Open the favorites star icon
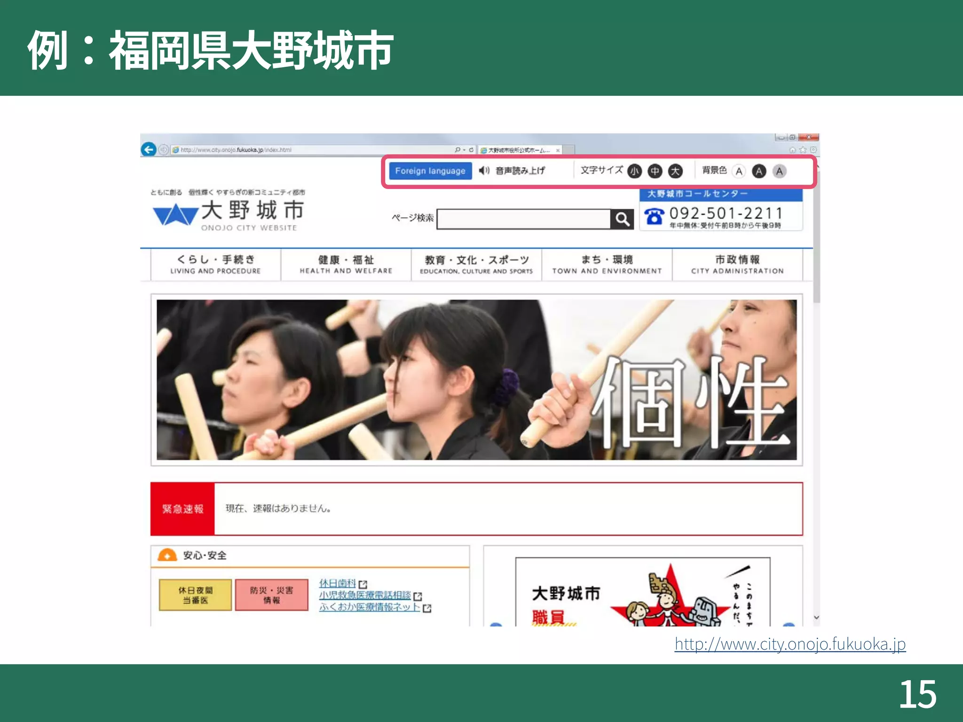Image resolution: width=963 pixels, height=722 pixels. (x=803, y=150)
